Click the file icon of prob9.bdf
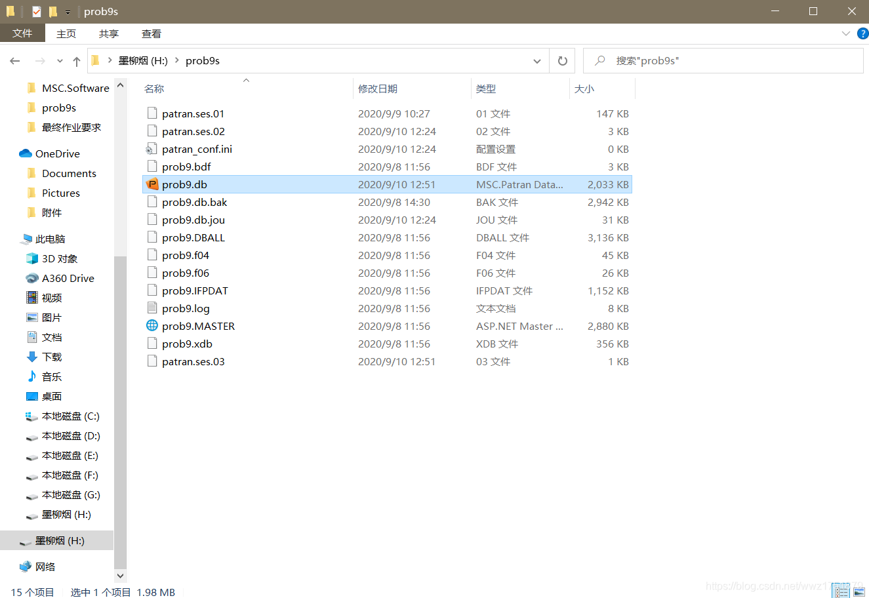The image size is (869, 598). tap(152, 167)
